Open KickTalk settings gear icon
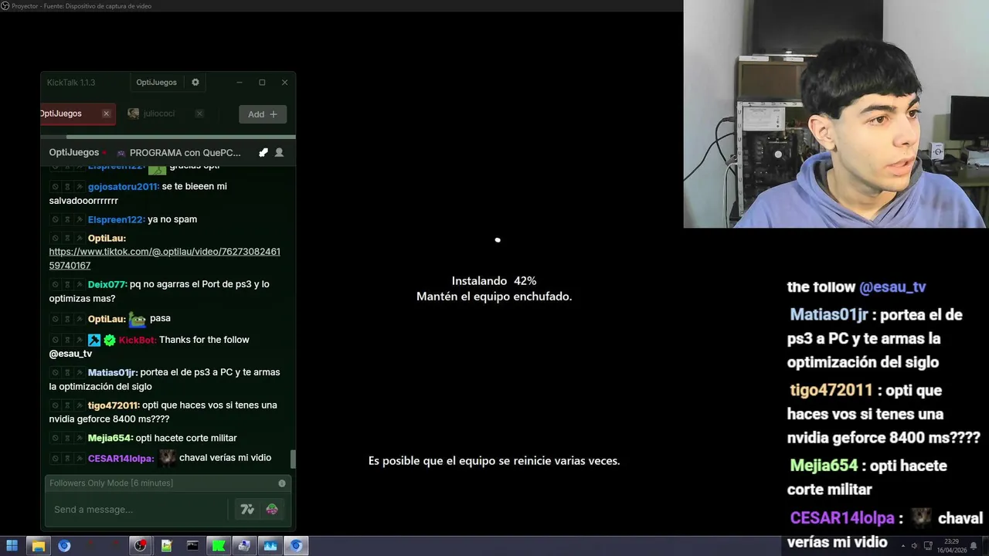This screenshot has height=556, width=989. click(195, 83)
